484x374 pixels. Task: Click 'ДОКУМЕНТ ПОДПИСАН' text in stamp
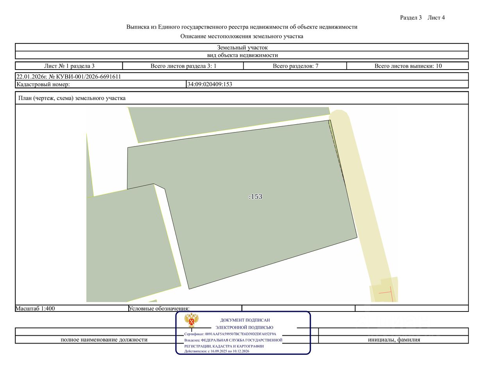point(245,320)
